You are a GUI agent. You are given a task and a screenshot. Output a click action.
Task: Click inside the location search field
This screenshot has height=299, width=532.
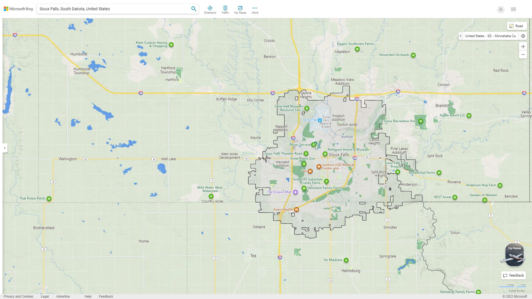click(111, 9)
